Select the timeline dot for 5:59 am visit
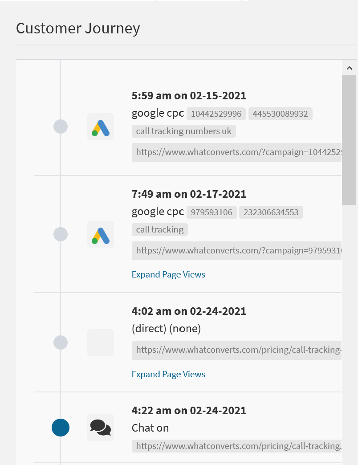The width and height of the screenshot is (358, 465). tap(61, 126)
